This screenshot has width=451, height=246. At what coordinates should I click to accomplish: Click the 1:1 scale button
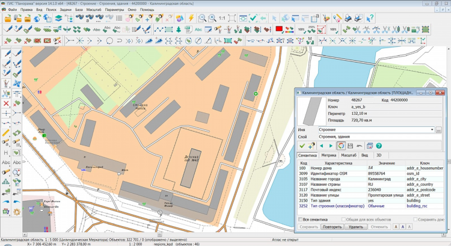click(222, 19)
